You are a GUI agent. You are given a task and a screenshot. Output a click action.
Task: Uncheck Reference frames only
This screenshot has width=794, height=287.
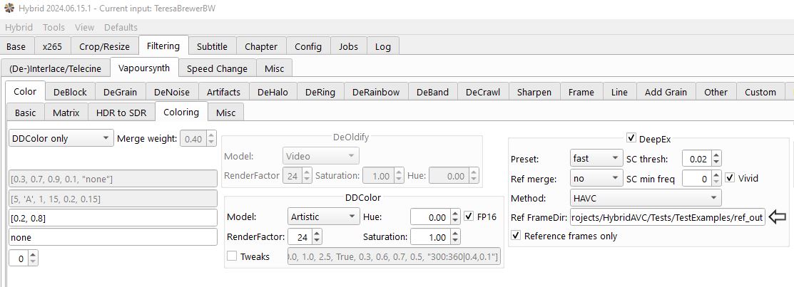516,236
